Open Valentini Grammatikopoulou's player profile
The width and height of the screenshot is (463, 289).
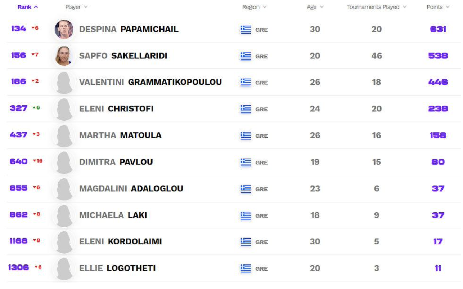pos(150,82)
